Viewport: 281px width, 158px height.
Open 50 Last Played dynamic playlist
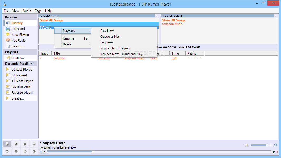point(20,70)
